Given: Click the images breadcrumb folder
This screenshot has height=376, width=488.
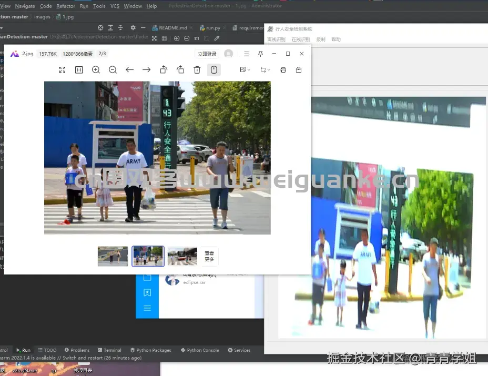Looking at the screenshot, I should (42, 17).
